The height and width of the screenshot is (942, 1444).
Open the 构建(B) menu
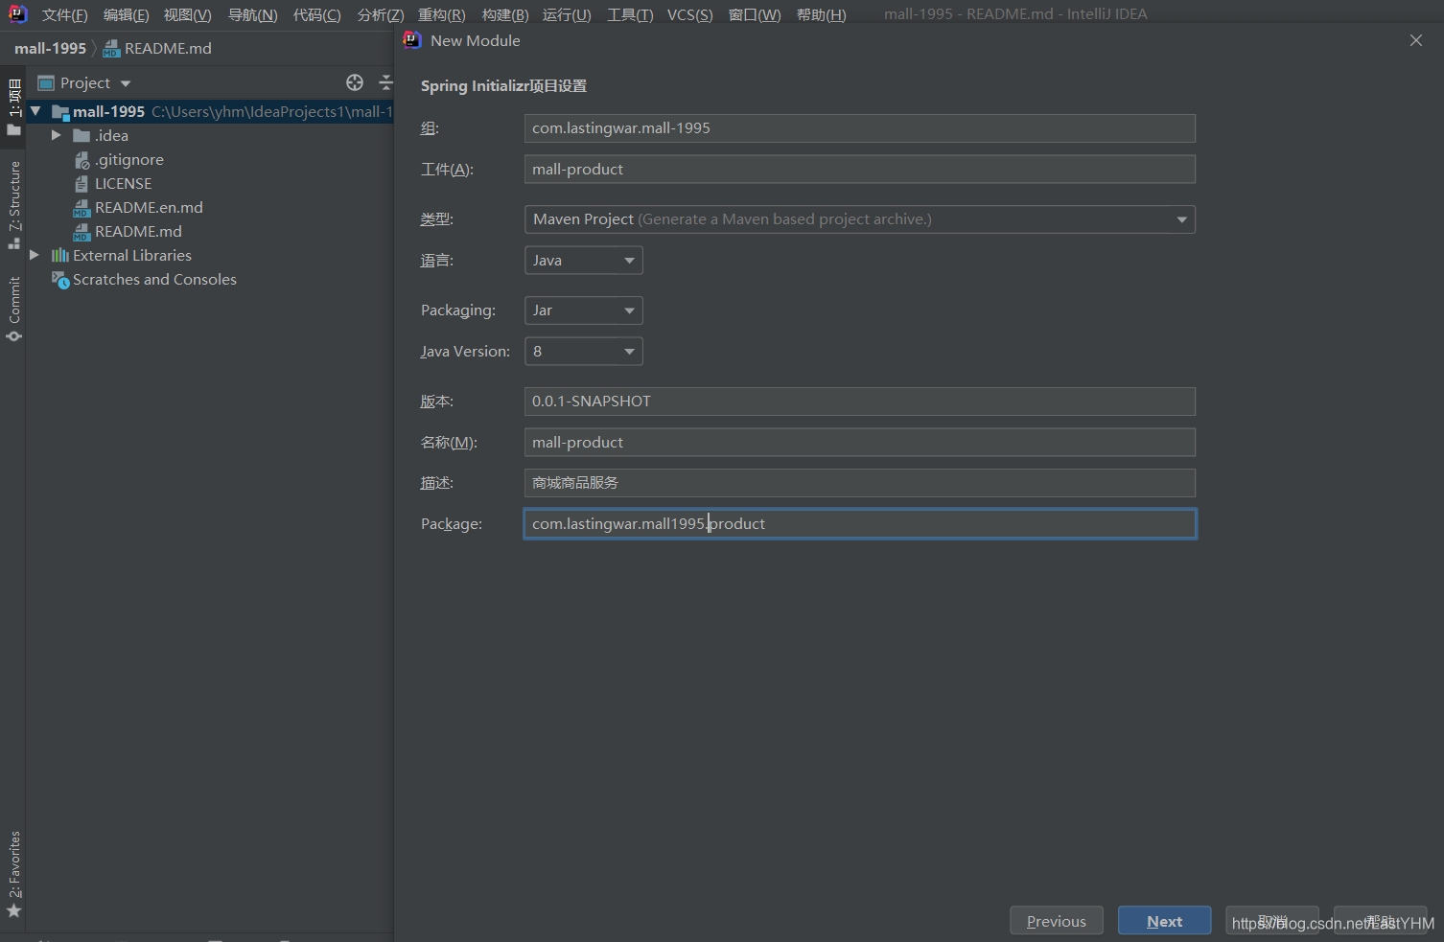click(504, 15)
